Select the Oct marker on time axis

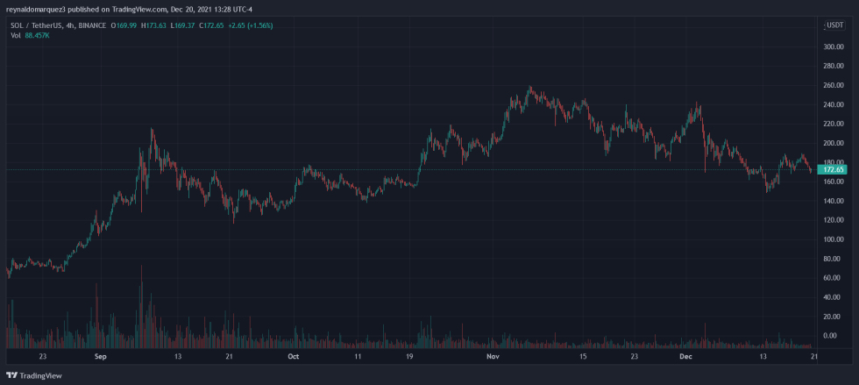pyautogui.click(x=293, y=356)
